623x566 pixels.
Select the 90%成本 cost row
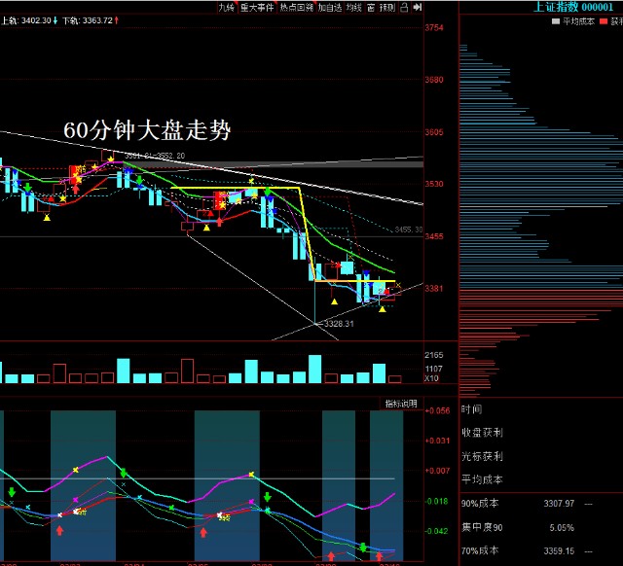(x=540, y=504)
